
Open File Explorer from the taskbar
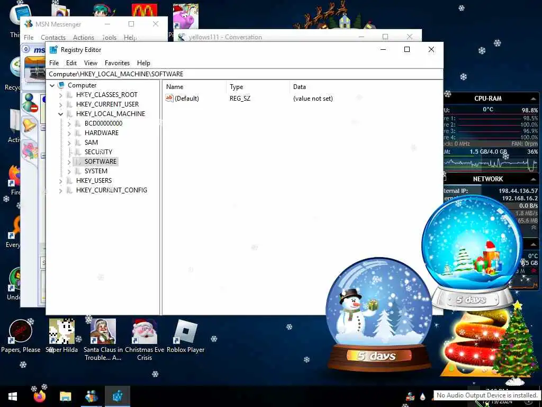click(65, 396)
